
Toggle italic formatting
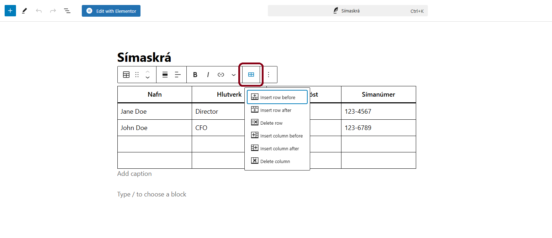click(208, 75)
